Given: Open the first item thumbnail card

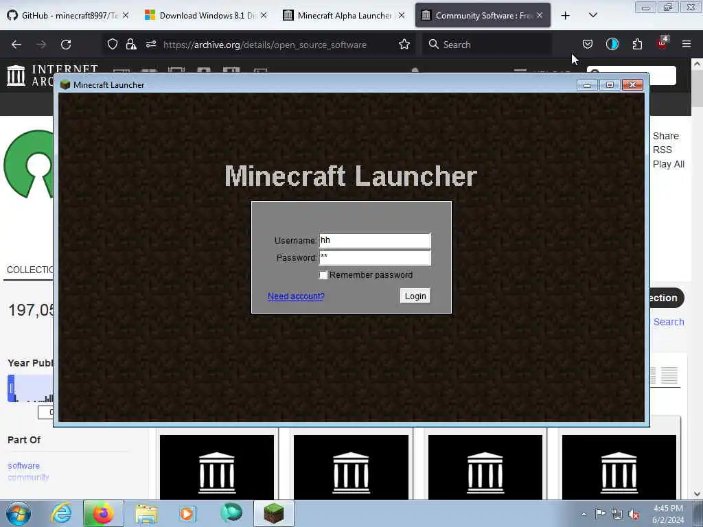Looking at the screenshot, I should tap(216, 467).
